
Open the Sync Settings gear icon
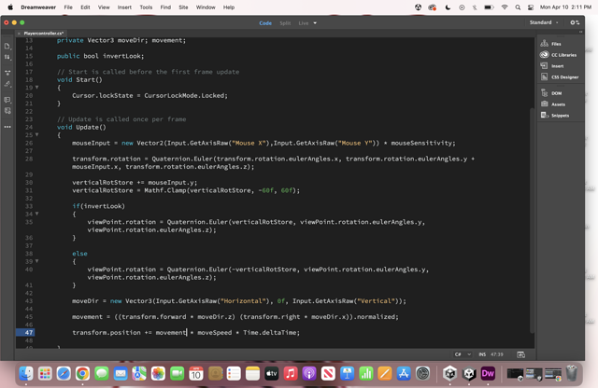[575, 22]
